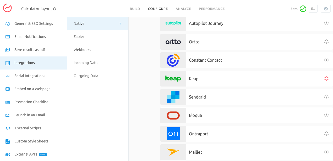Click the Social Integrations people icon

pos(8,76)
